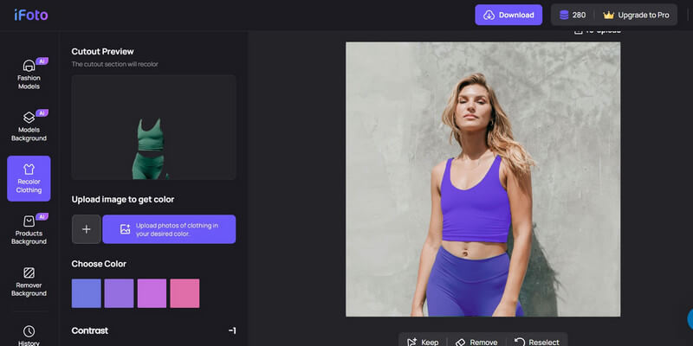
Task: Choose the pink color swatch
Action: [x=185, y=293]
